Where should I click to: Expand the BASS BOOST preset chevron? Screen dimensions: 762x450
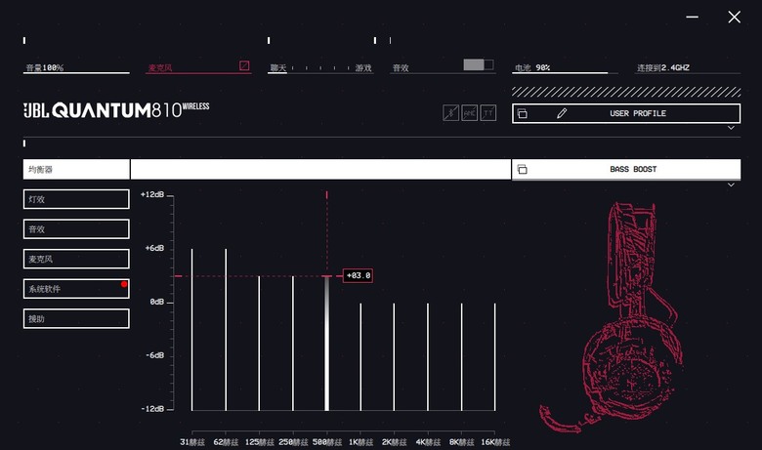[x=731, y=184]
